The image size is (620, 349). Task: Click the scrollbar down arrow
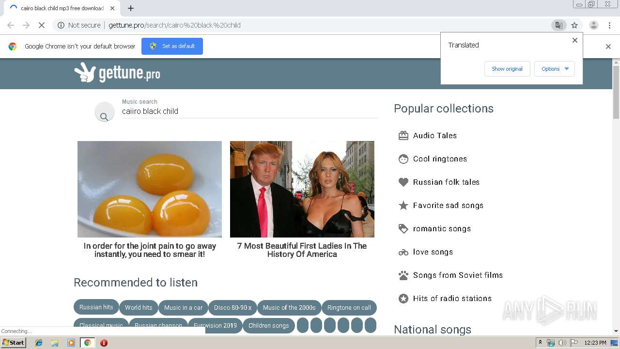pos(616,331)
